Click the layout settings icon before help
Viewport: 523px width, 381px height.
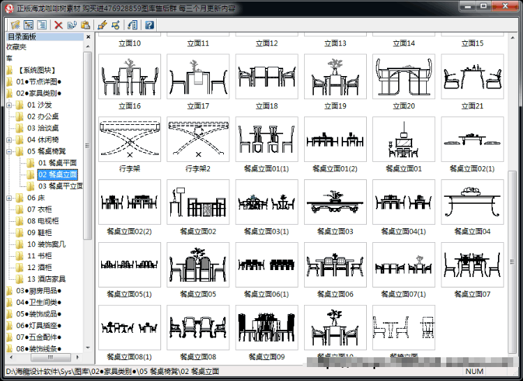click(132, 24)
